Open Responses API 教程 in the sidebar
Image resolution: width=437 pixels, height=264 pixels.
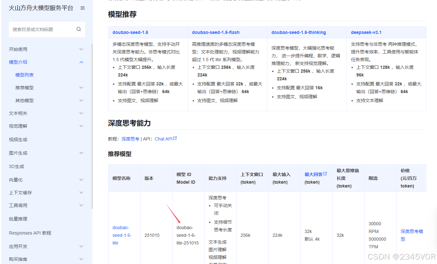point(30,233)
